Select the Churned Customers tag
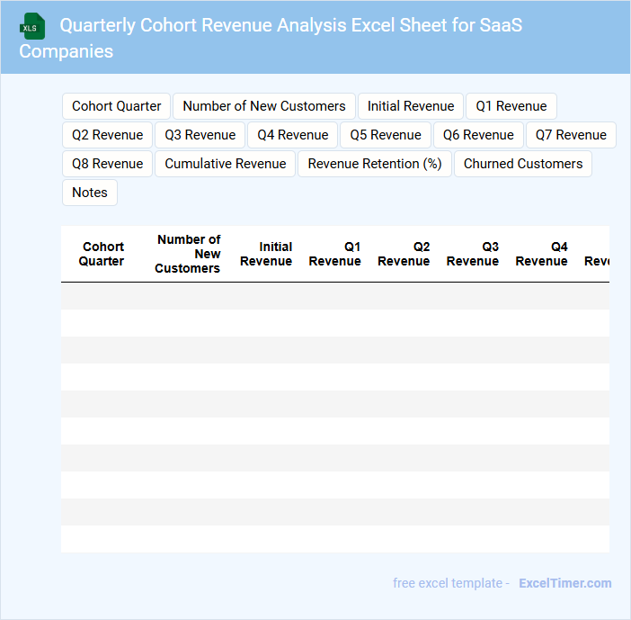 (x=522, y=164)
